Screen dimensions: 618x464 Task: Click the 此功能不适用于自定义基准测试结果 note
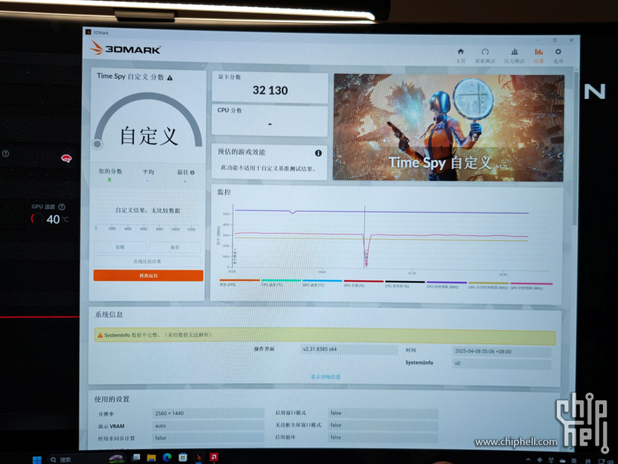268,169
